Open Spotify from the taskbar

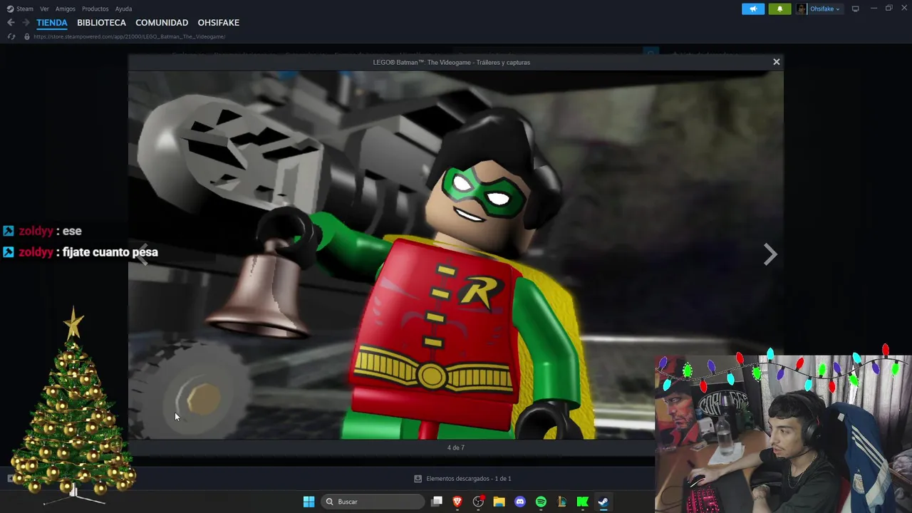(x=541, y=502)
